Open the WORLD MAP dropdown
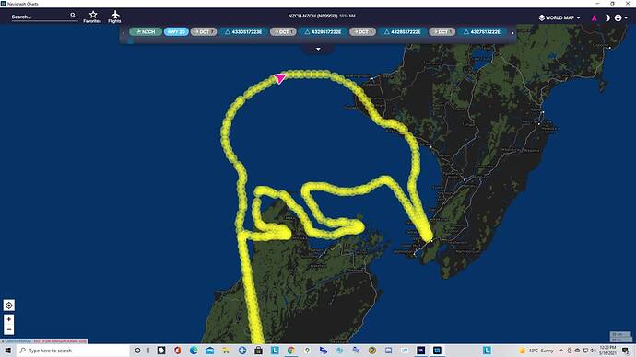This screenshot has height=357, width=636. tap(559, 17)
